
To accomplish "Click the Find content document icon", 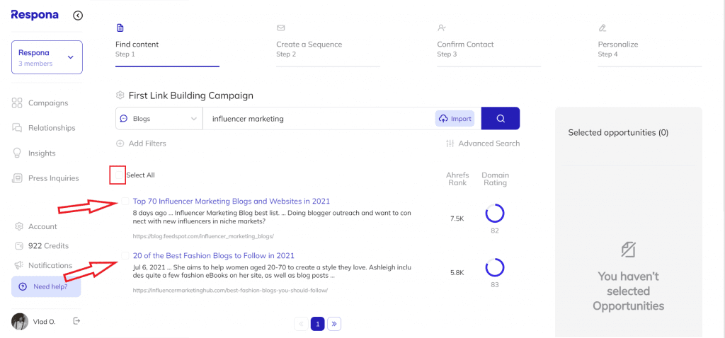I will 120,28.
